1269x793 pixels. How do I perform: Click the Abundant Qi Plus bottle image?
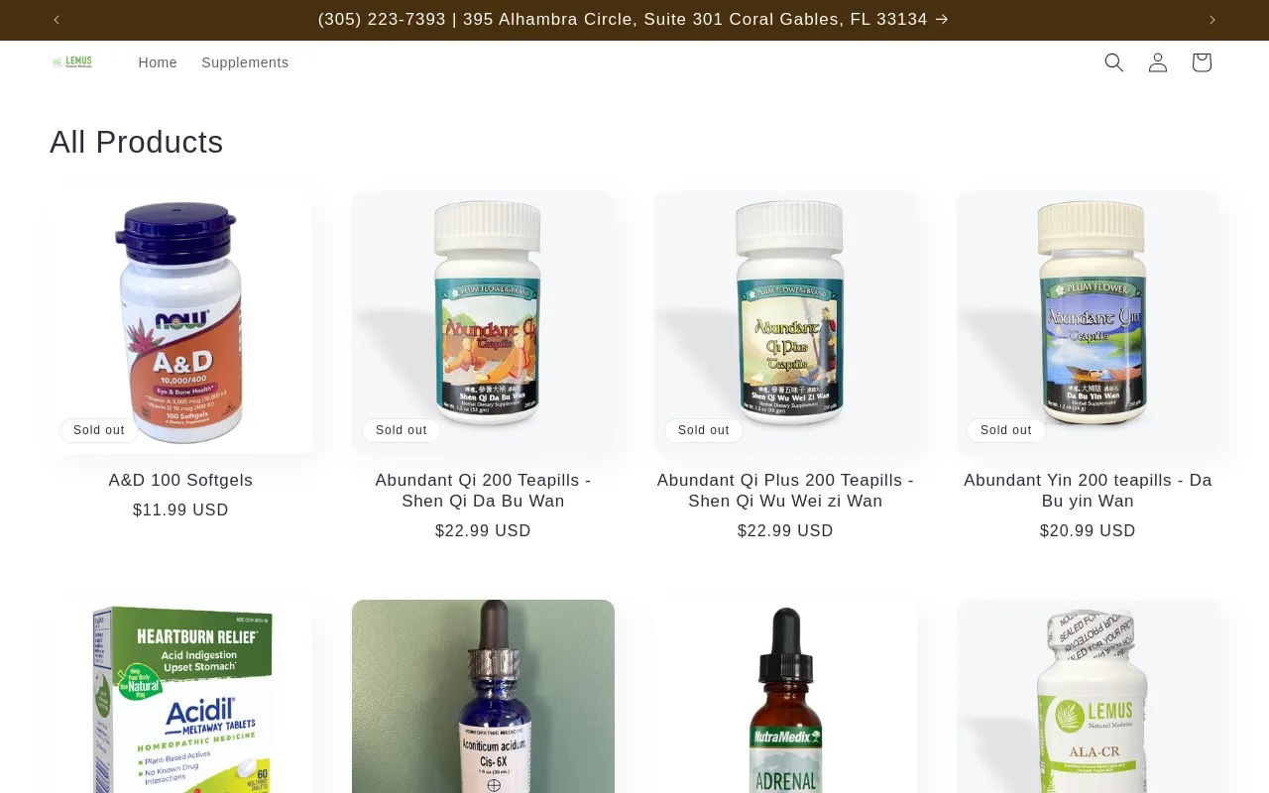pos(785,322)
